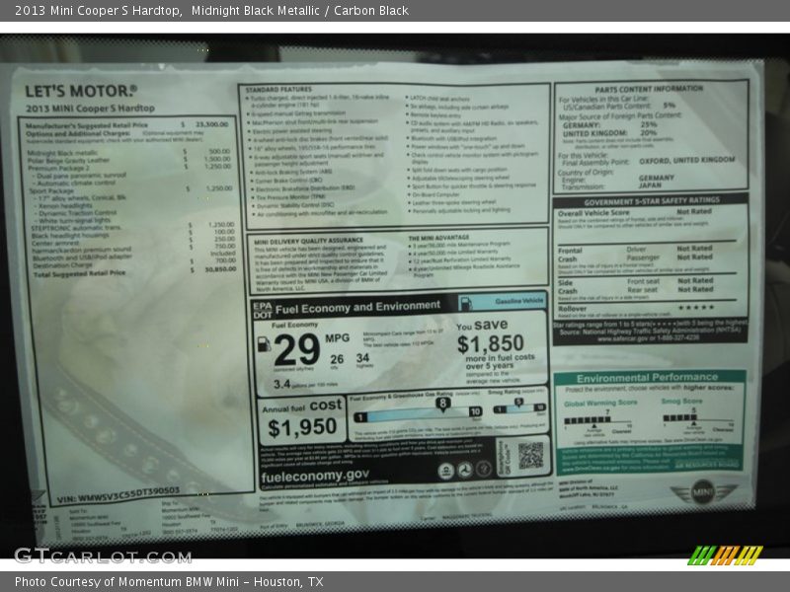Screen dimensions: 790x592
Task: Click the annual fuel cost $1,950
Action: [x=302, y=427]
